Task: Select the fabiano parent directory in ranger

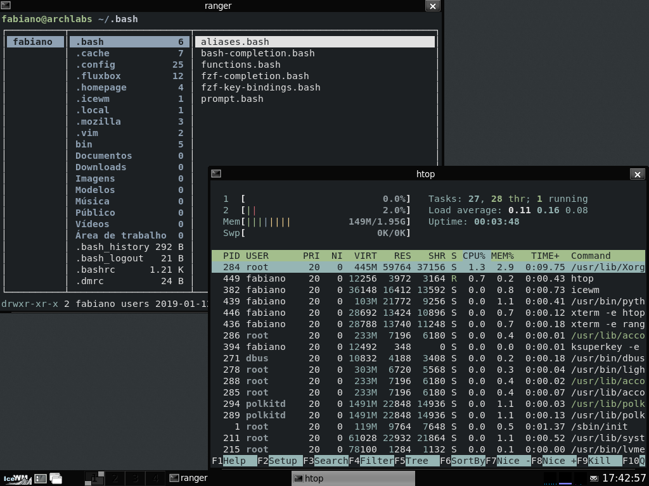Action: [x=35, y=42]
